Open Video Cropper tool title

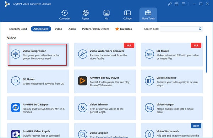point(99,133)
